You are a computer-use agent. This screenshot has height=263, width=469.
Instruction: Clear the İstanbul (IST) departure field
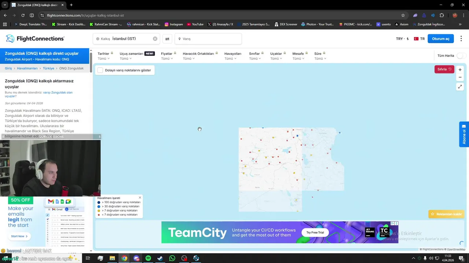(x=155, y=39)
